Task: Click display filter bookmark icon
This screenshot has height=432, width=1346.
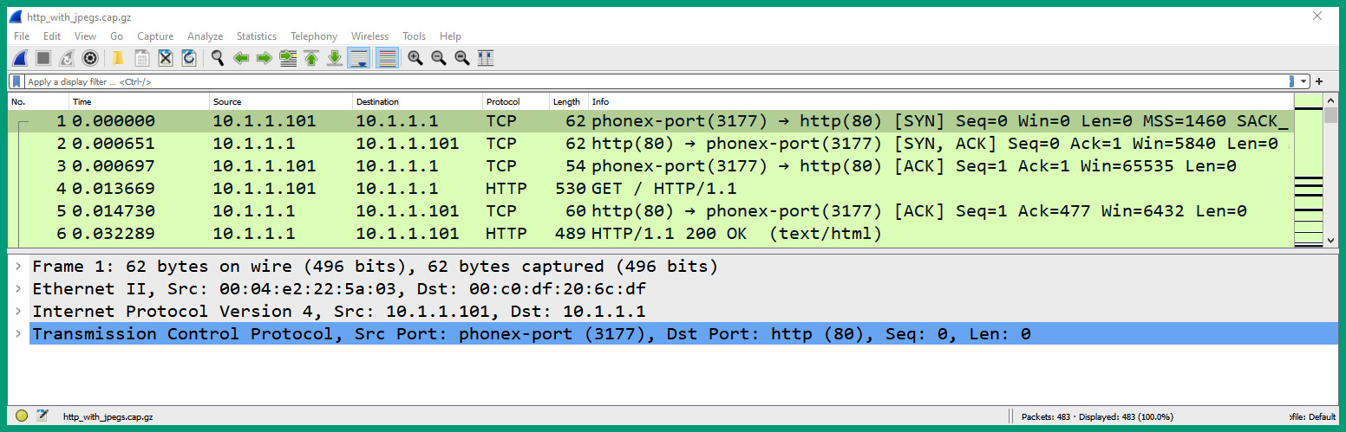Action: [16, 81]
